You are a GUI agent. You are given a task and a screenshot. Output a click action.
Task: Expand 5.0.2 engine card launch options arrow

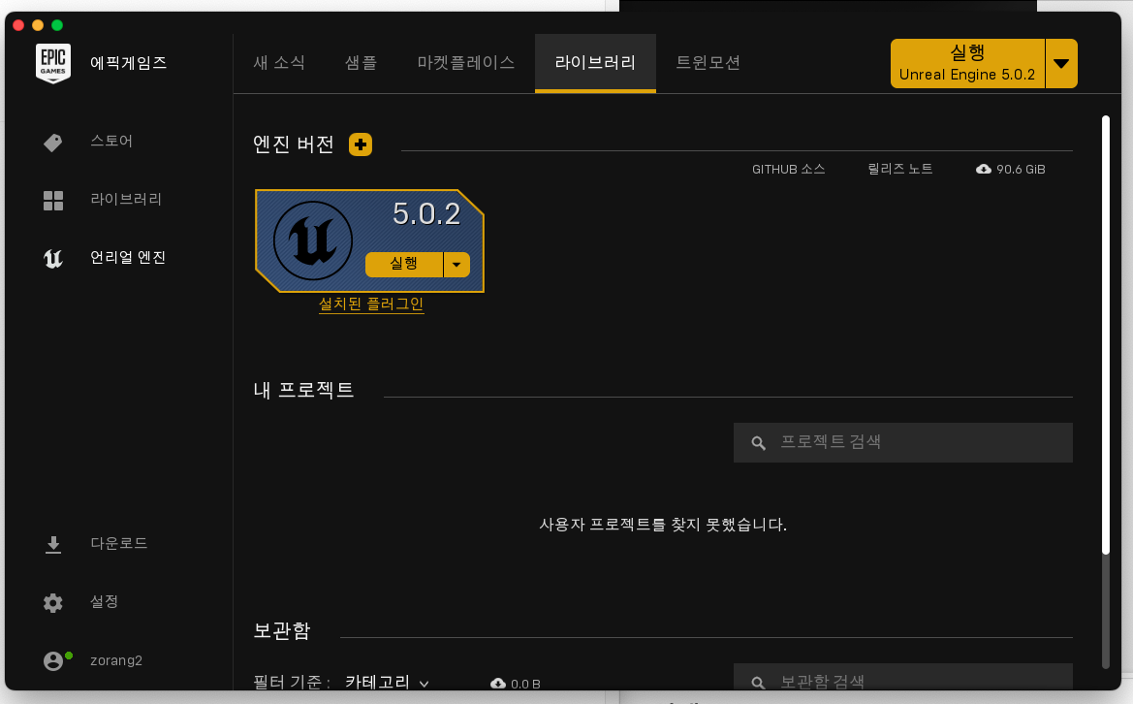click(x=456, y=265)
